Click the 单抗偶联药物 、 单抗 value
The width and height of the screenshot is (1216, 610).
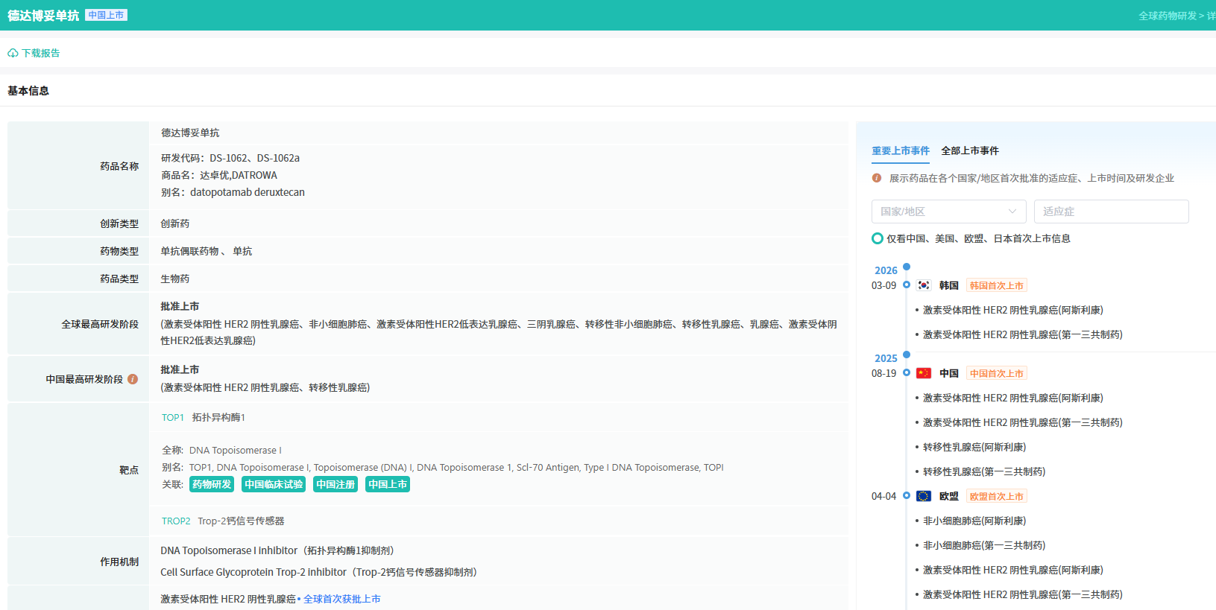point(207,251)
